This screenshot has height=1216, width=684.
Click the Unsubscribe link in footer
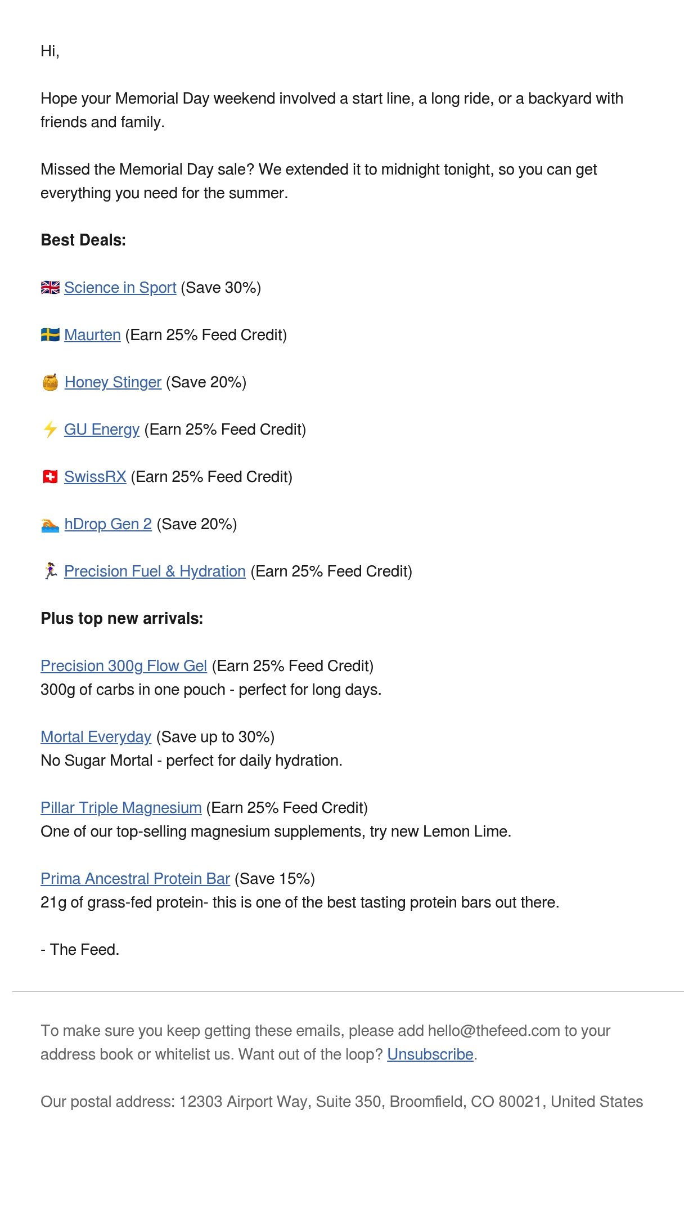coord(430,1054)
